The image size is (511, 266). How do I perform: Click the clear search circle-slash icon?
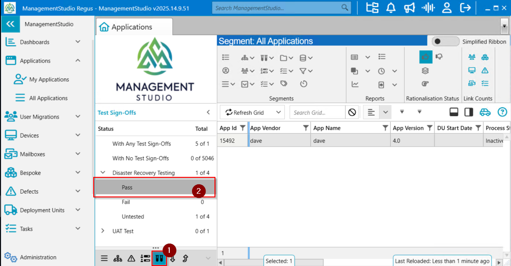(352, 112)
